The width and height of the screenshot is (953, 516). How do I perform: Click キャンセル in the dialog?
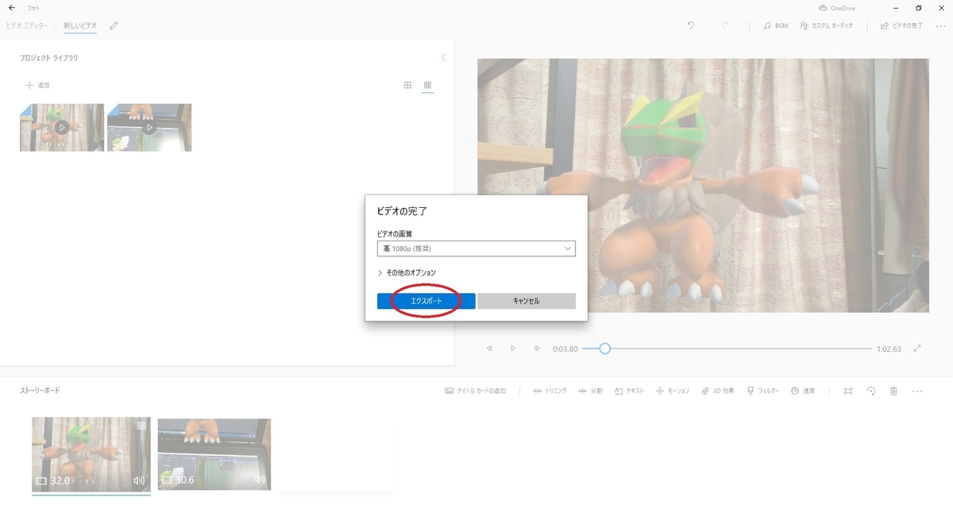point(526,301)
